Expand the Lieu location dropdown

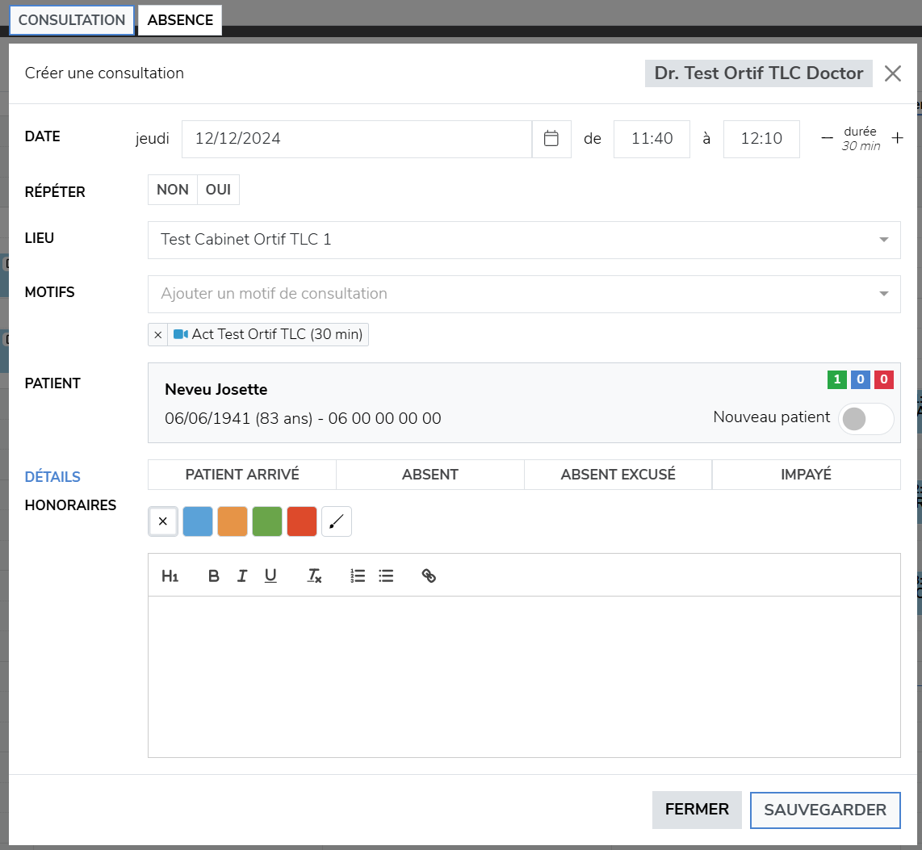click(x=524, y=240)
